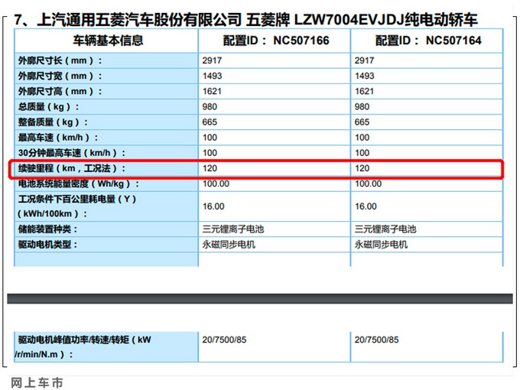Click 三元锂离子电池 under NC507166
Viewport: 520px width, 390px height.
coord(233,229)
